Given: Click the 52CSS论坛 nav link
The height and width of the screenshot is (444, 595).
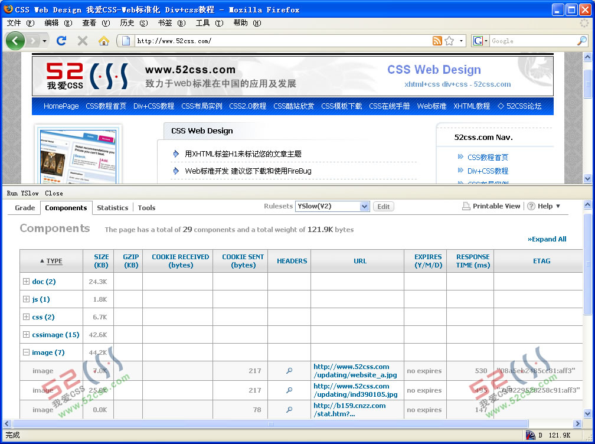Looking at the screenshot, I should point(519,106).
